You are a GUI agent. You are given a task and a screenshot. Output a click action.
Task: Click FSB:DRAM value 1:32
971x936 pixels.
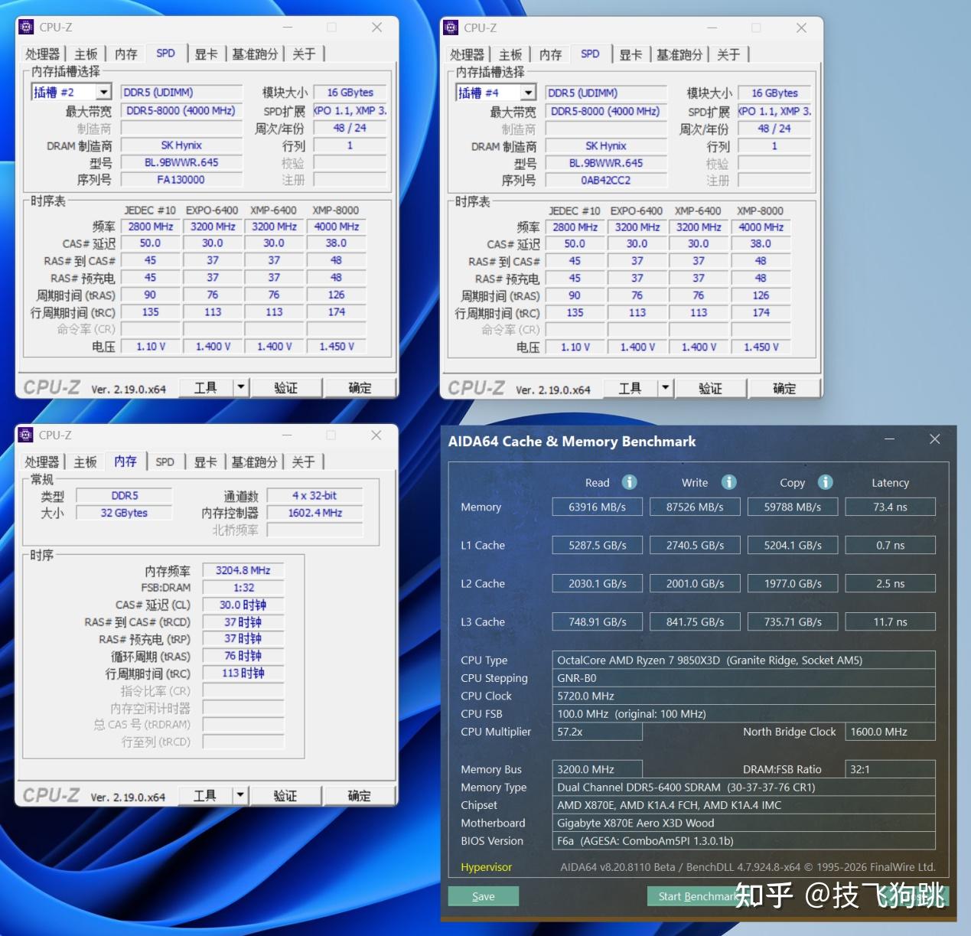[243, 587]
